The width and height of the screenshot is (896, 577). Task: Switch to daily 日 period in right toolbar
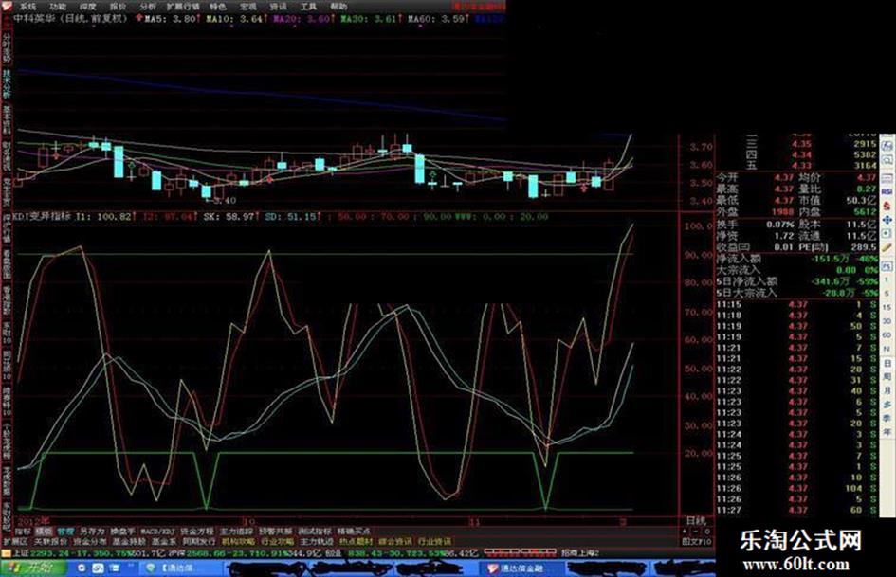coord(887,363)
